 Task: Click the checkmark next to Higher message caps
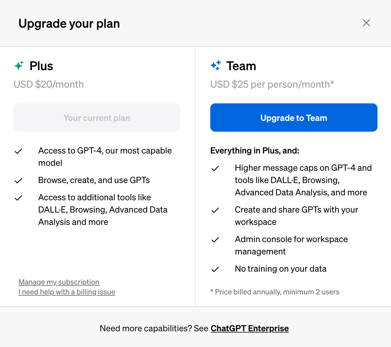215,168
